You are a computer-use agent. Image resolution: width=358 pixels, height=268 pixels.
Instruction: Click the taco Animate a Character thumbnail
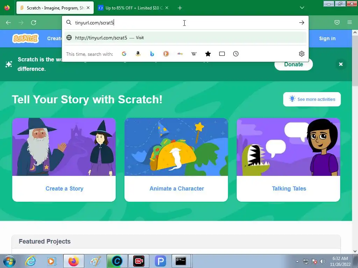click(176, 147)
